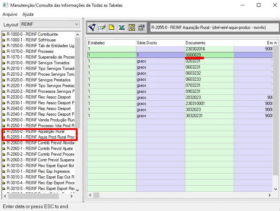Select R-2060-1 REINF Contrib Previd Ajuste

[40, 149]
